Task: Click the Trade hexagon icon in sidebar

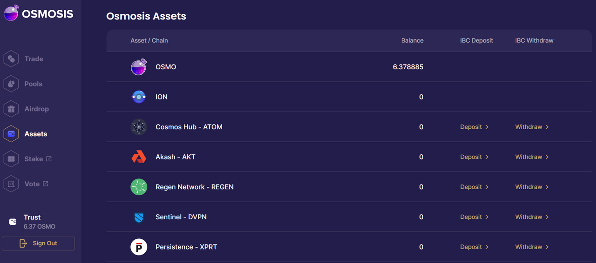Action: tap(11, 59)
